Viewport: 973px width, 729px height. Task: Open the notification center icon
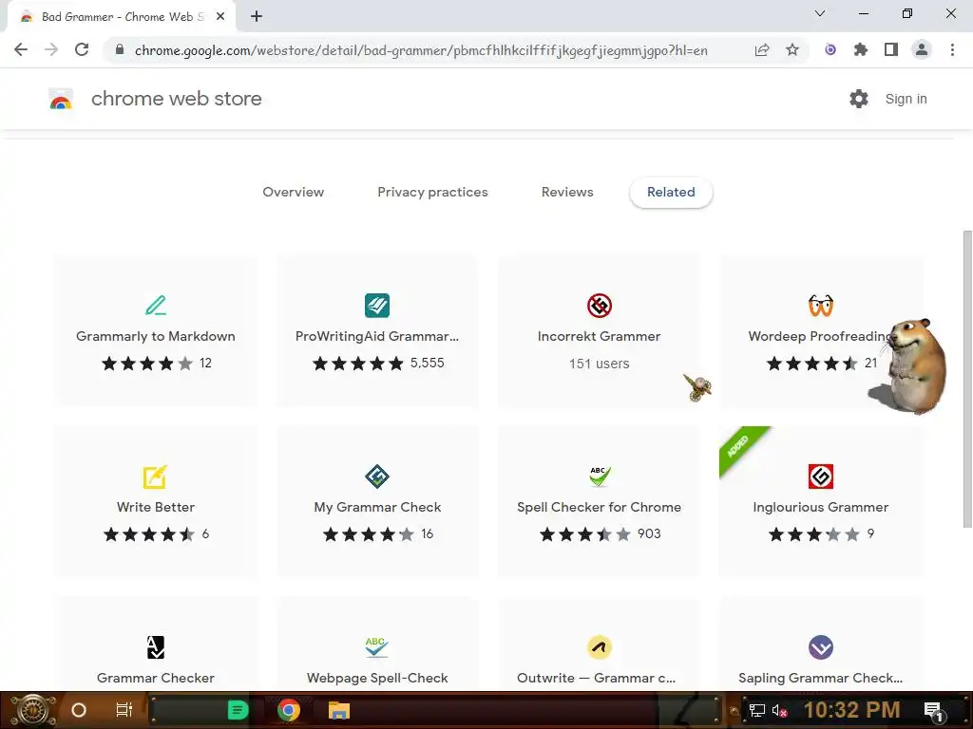[933, 710]
